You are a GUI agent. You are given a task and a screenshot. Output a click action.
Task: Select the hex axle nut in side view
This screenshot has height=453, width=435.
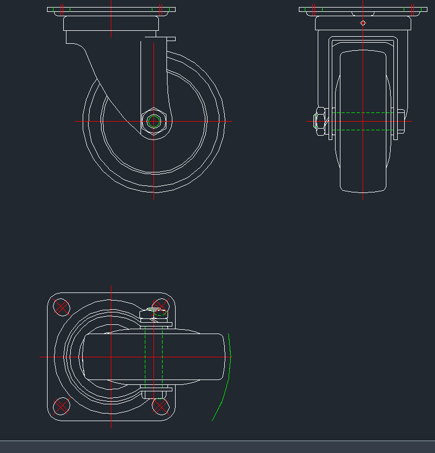[153, 121]
